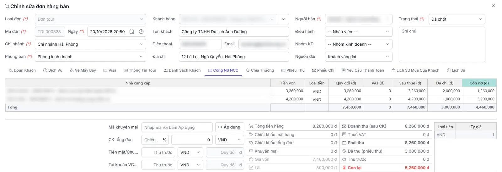Click the Còn nợ cell 3,200,000

click(479, 99)
